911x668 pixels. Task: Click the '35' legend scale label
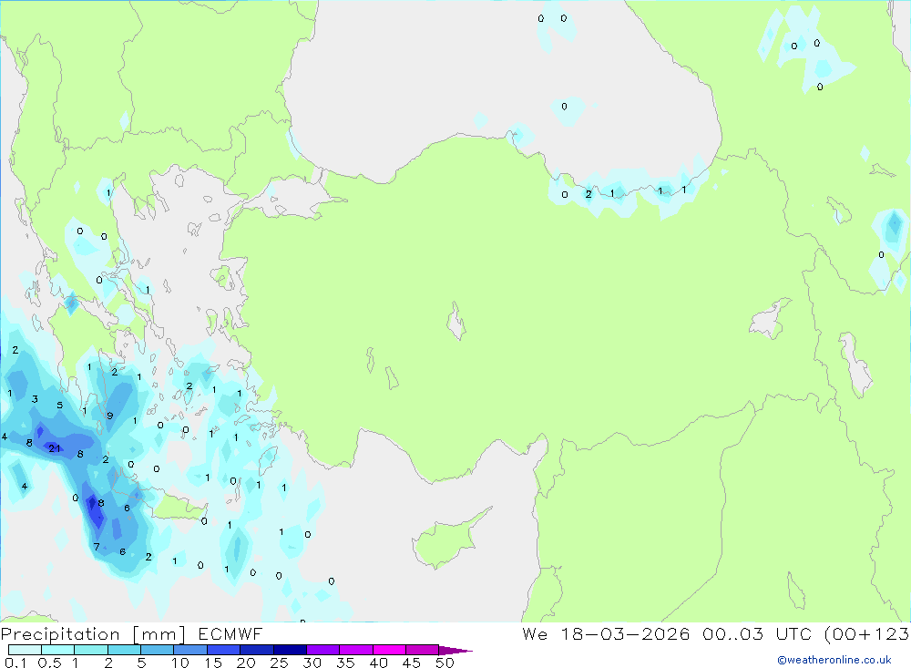(x=345, y=663)
